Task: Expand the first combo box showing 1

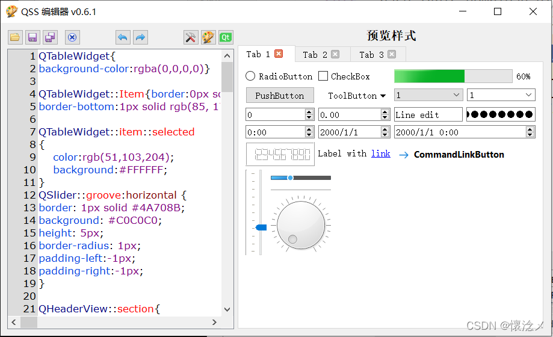Action: tap(456, 95)
